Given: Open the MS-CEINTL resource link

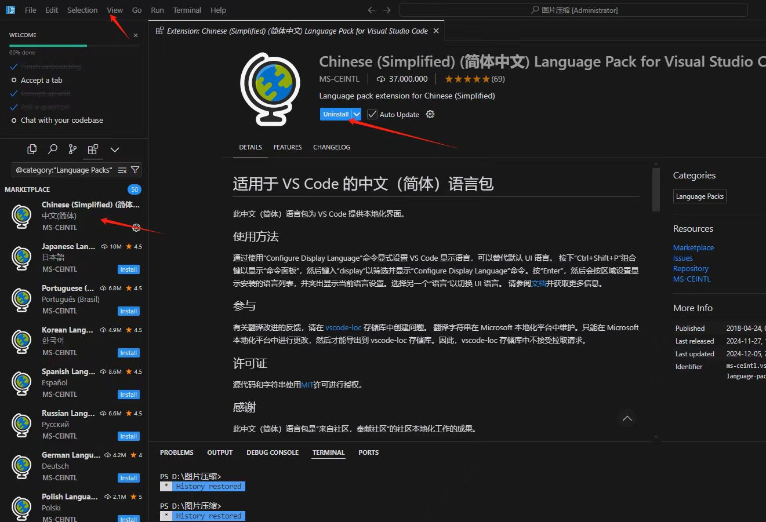Looking at the screenshot, I should click(692, 279).
